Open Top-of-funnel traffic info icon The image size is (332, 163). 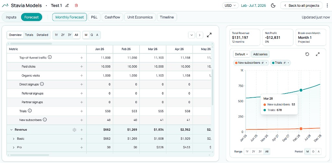pyautogui.click(x=50, y=57)
